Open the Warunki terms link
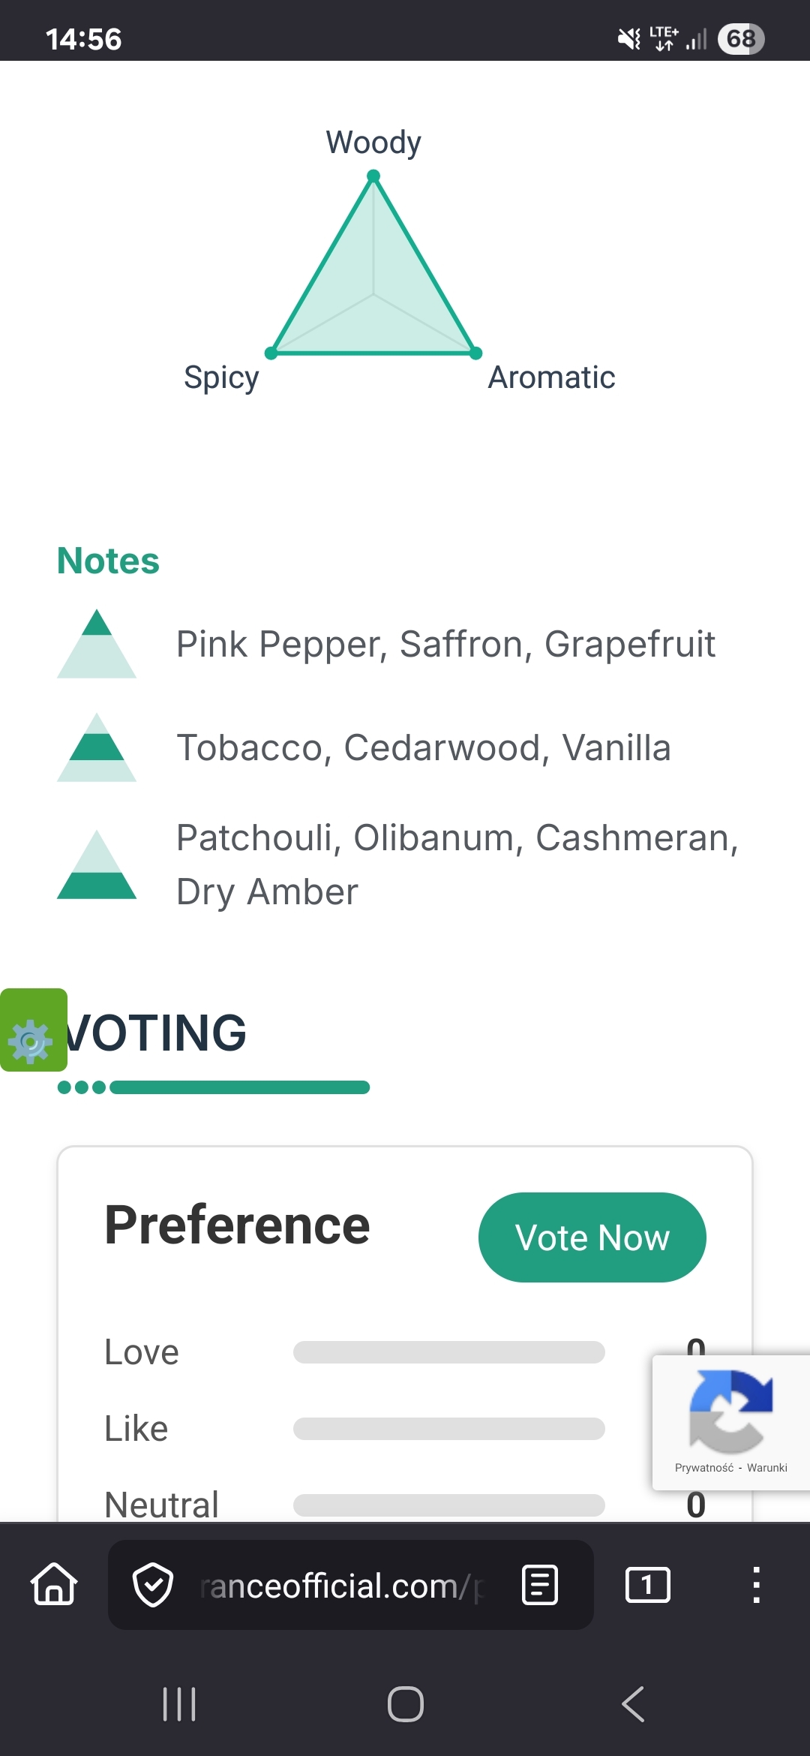Screen dimensions: 810x1756 click(766, 1468)
